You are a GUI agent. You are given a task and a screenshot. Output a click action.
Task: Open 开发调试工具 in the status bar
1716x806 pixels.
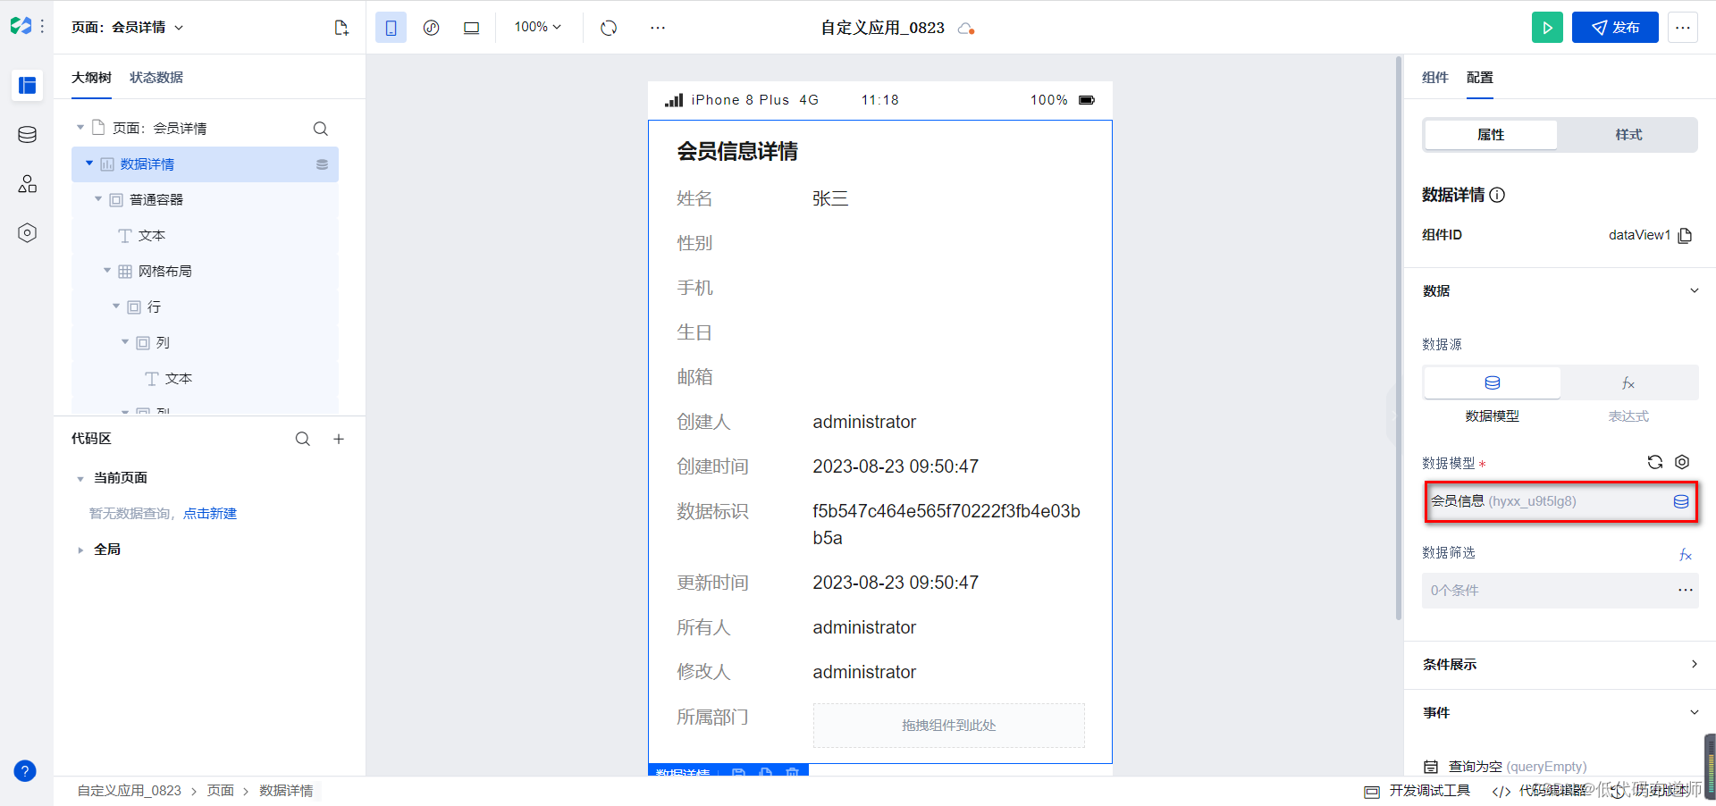coord(1417,791)
